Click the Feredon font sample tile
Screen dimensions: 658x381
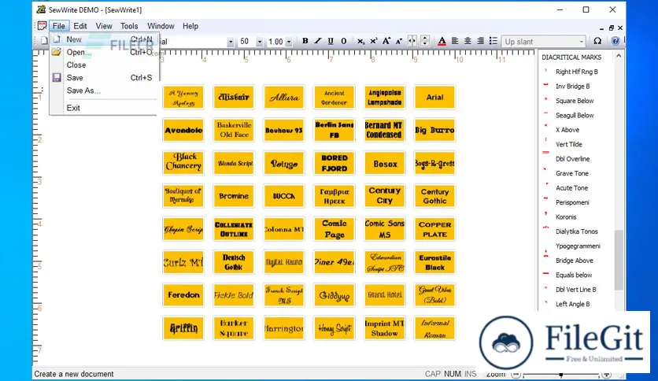(x=183, y=295)
